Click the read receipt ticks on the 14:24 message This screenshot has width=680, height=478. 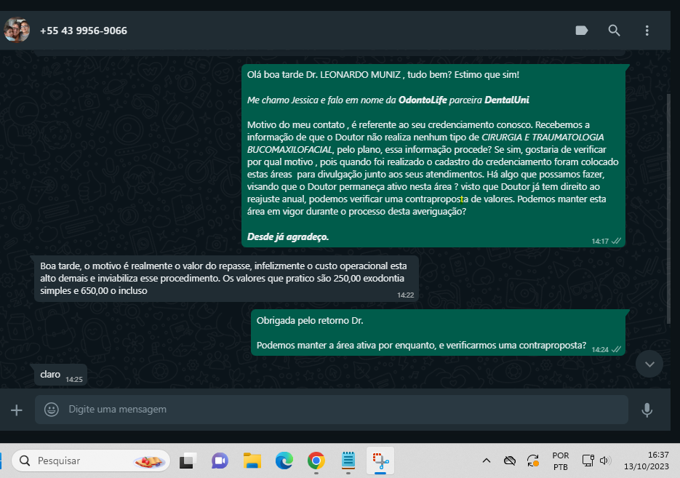tap(616, 350)
